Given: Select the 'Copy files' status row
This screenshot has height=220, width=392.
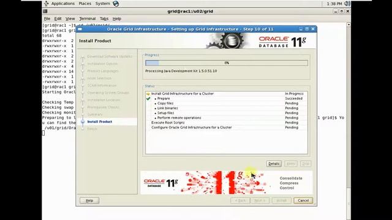Looking at the screenshot, I should coord(227,103).
